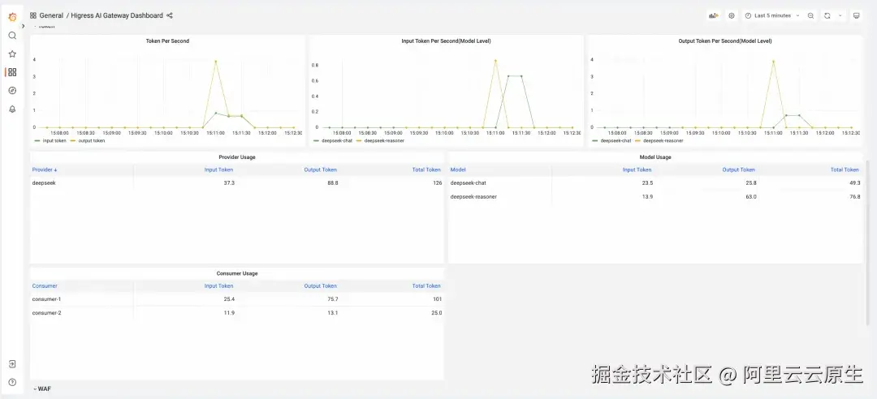Toggle deepseek-chat legend in the Output Token panel
This screenshot has width=877, height=399.
(x=615, y=141)
